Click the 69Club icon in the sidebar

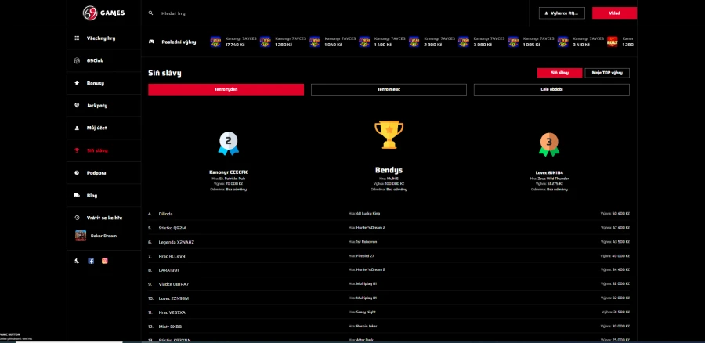[77, 60]
